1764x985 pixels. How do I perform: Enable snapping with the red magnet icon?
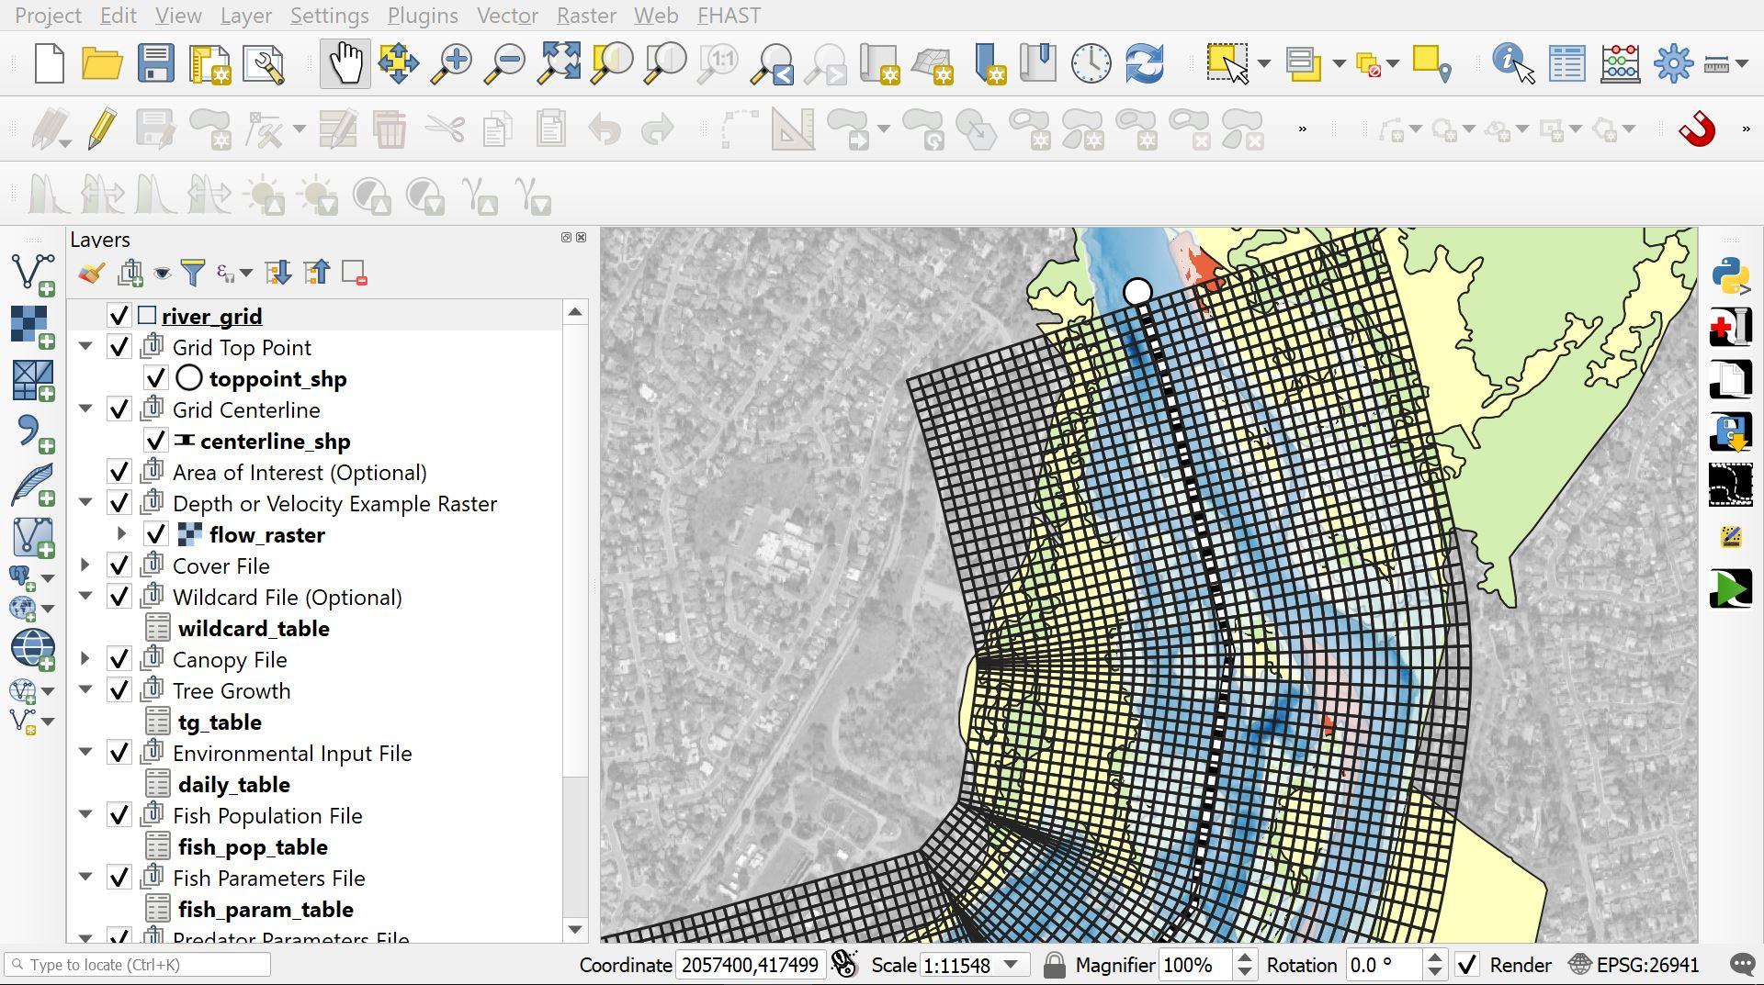coord(1696,129)
